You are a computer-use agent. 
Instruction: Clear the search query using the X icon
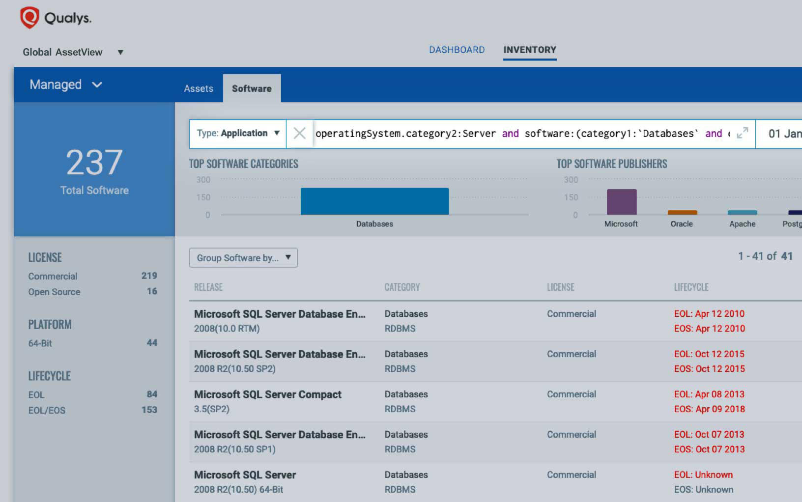point(300,133)
